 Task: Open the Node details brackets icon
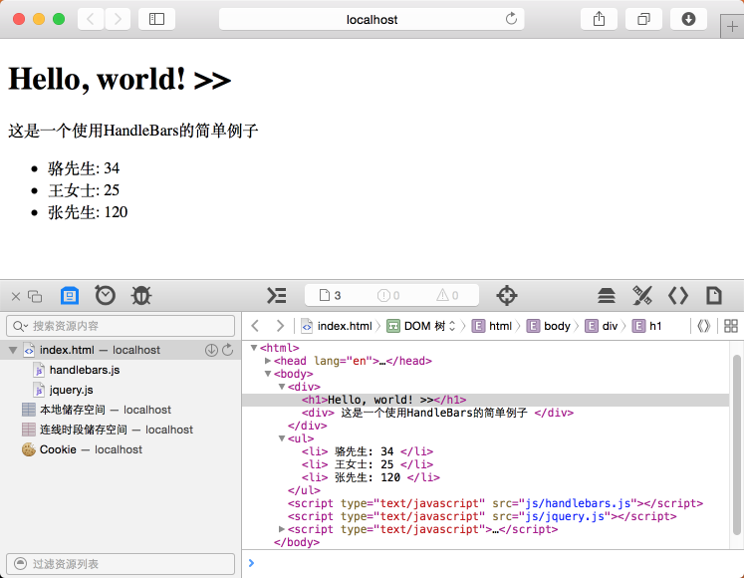click(x=678, y=295)
